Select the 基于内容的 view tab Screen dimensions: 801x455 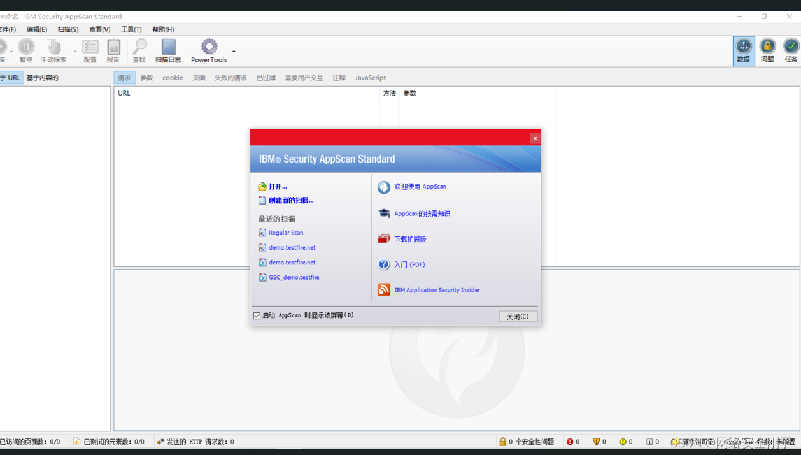tap(42, 78)
